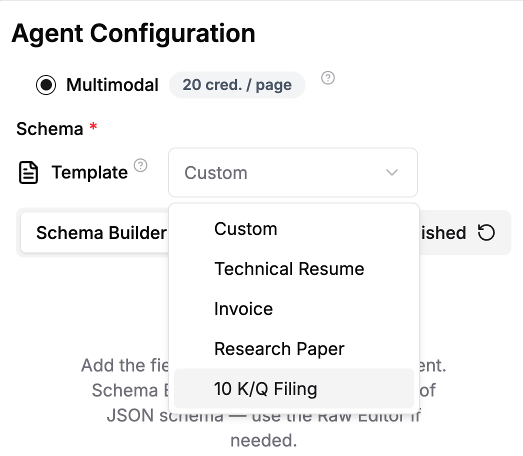Click the Template dropdown chevron arrow
This screenshot has height=456, width=523.
point(392,172)
